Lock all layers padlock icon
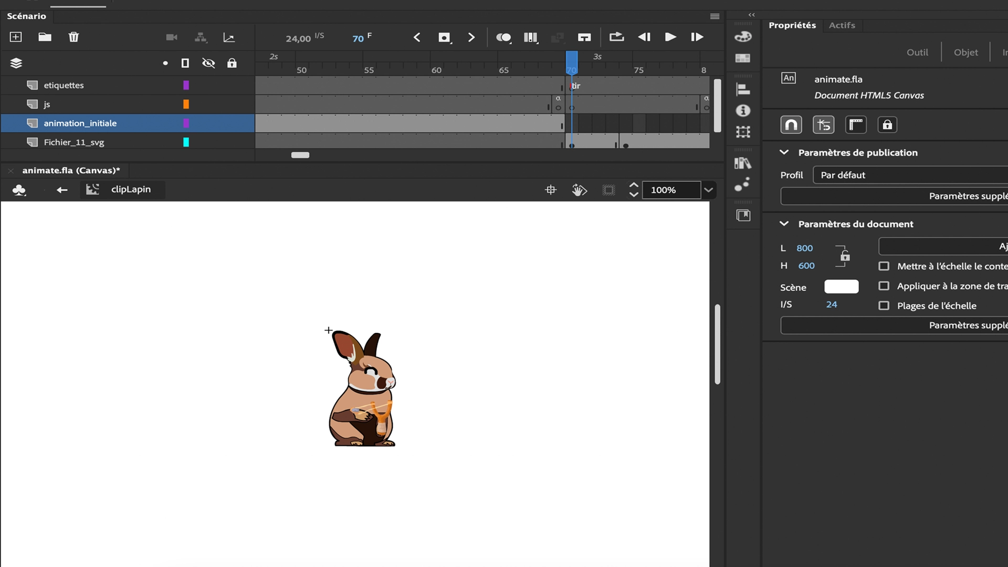Image resolution: width=1008 pixels, height=567 pixels. (232, 63)
